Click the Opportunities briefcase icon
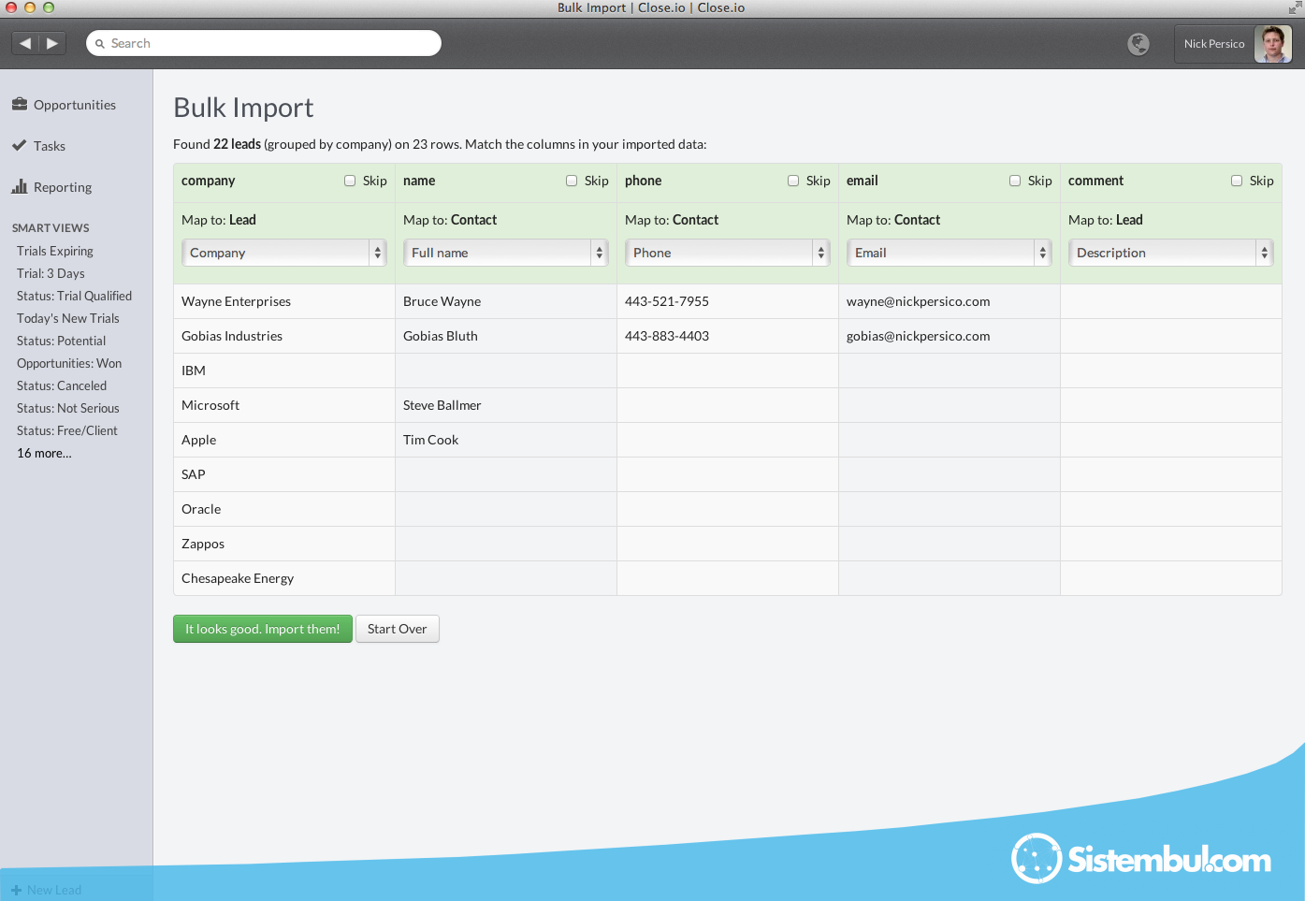This screenshot has width=1305, height=901. (20, 104)
